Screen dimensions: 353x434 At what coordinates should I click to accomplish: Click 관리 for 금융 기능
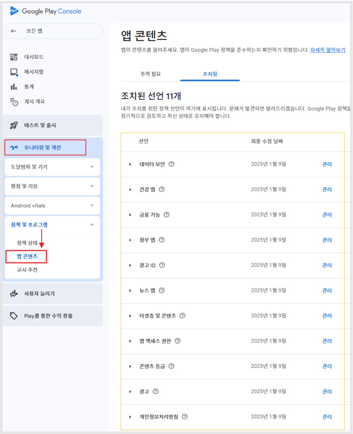click(327, 215)
